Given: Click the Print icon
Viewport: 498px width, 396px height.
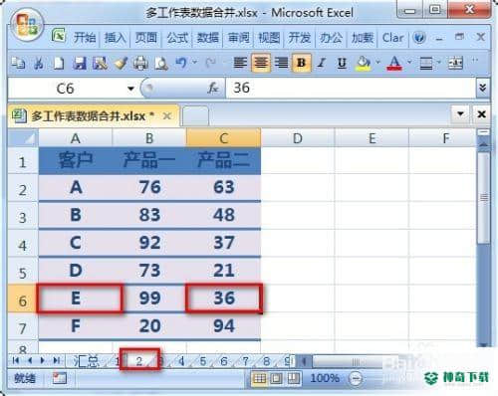Looking at the screenshot, I should tap(140, 63).
